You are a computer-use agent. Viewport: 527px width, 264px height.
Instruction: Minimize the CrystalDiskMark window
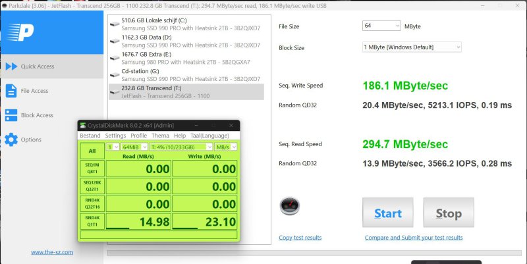click(196, 126)
